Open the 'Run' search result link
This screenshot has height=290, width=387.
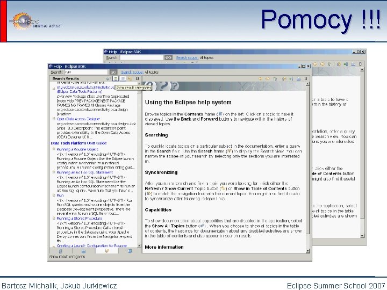tap(60, 195)
